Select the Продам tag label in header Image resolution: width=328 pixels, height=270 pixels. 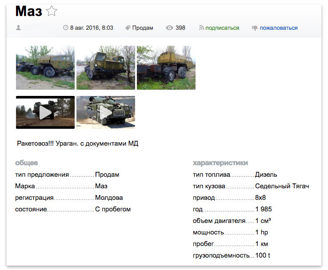[143, 28]
